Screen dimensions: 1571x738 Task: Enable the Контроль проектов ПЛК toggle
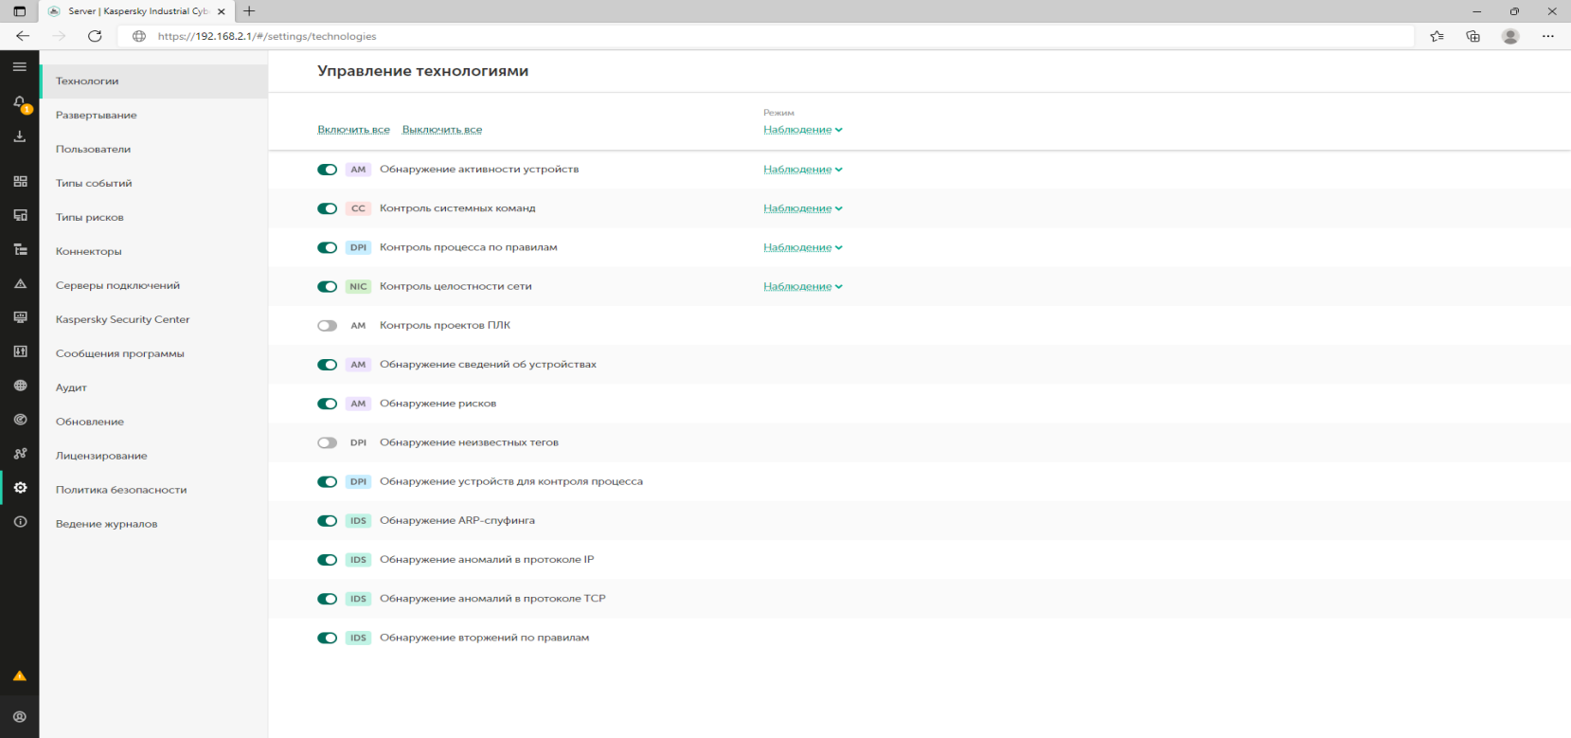point(328,326)
